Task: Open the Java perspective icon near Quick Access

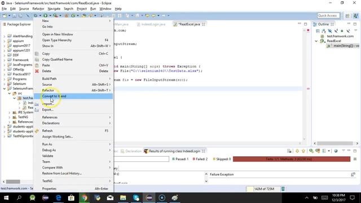Action: (356, 15)
